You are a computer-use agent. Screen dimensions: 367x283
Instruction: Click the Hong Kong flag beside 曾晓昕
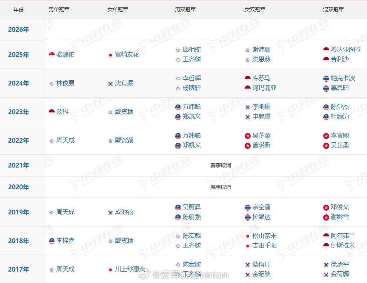pyautogui.click(x=248, y=146)
